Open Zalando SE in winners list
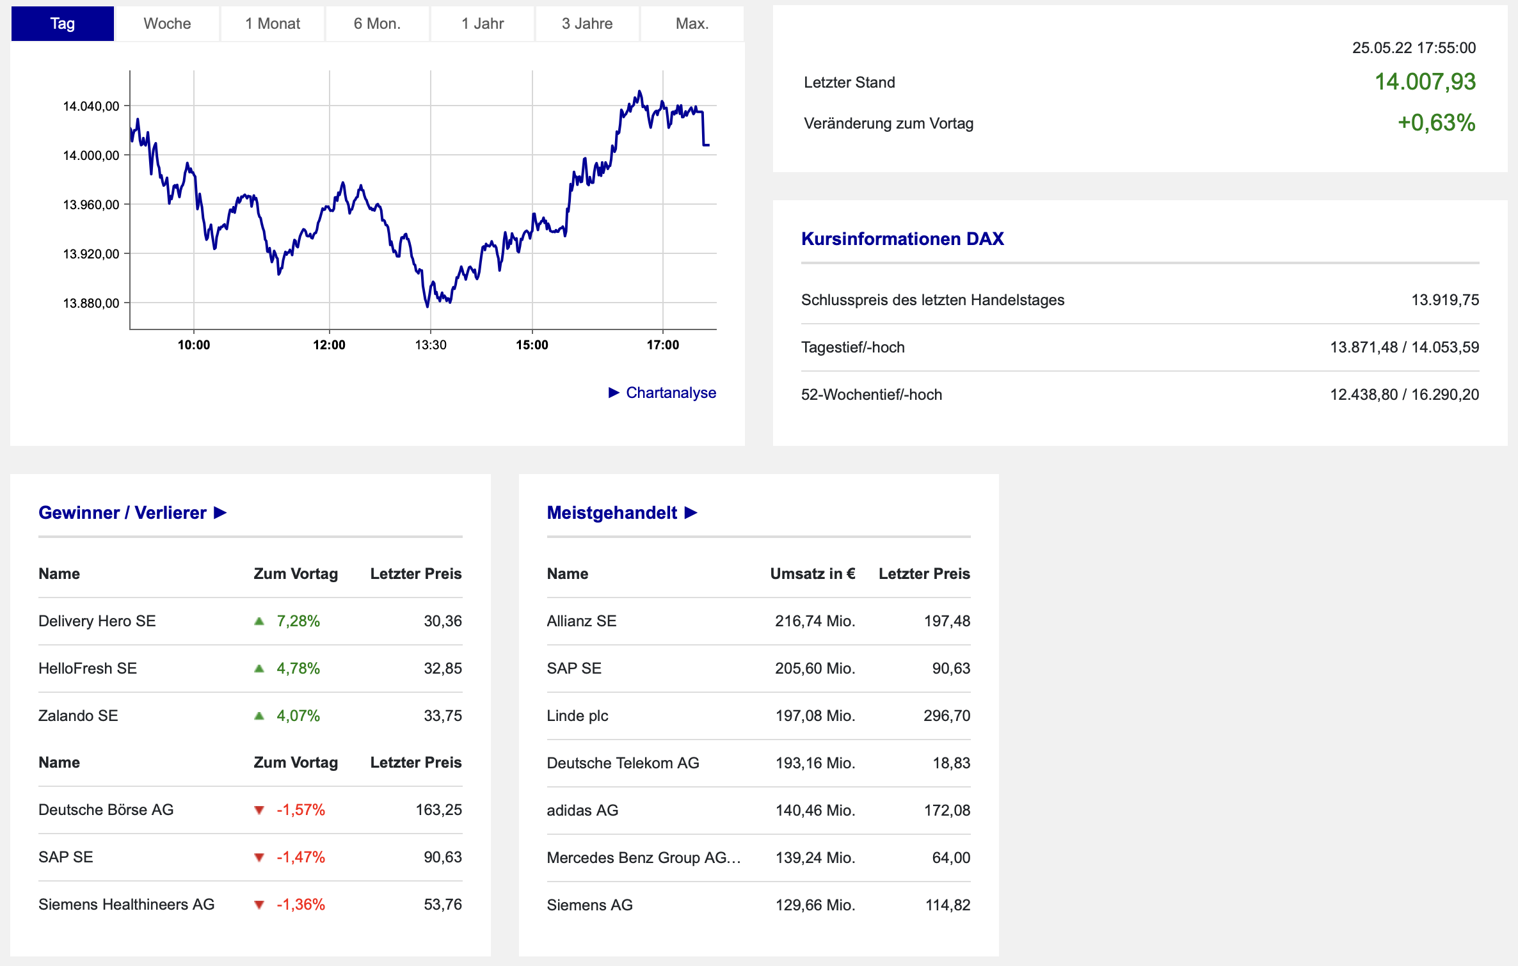Screen dimensions: 1518x966 78,716
